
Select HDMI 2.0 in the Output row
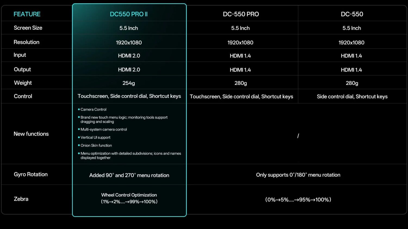[x=129, y=70]
